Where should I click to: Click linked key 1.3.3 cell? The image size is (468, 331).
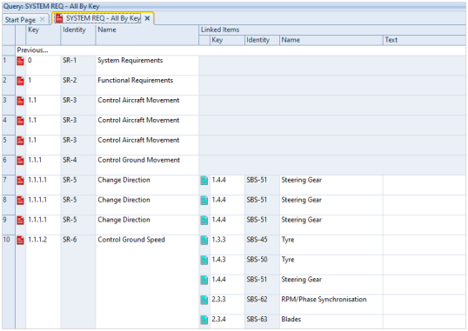[227, 244]
